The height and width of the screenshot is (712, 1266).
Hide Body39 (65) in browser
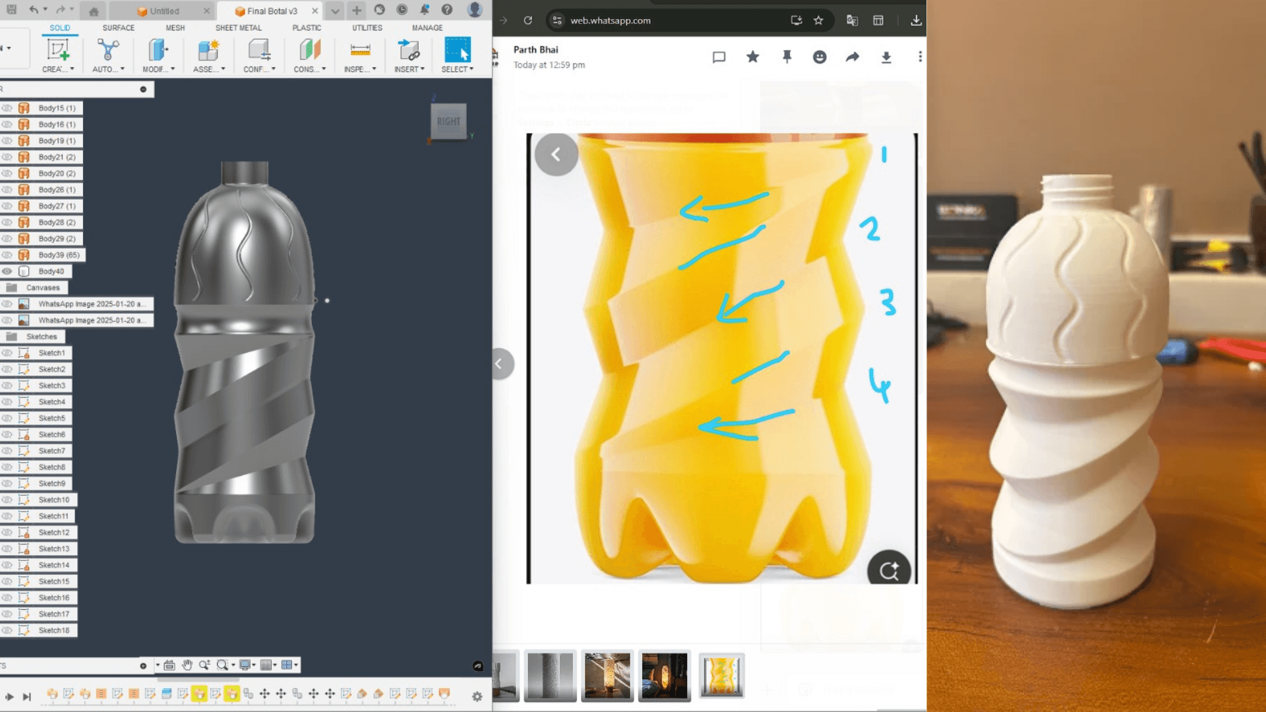click(7, 255)
